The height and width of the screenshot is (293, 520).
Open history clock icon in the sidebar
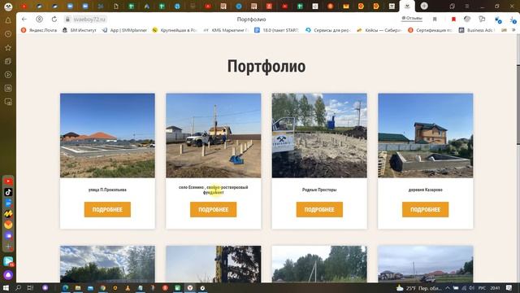(8, 34)
